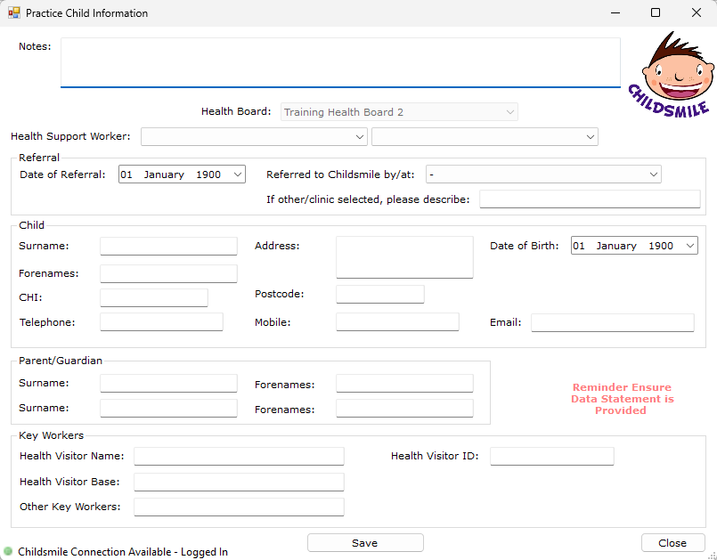Click the Health Visitor Name field
Screen dimensions: 717x560
[239, 457]
